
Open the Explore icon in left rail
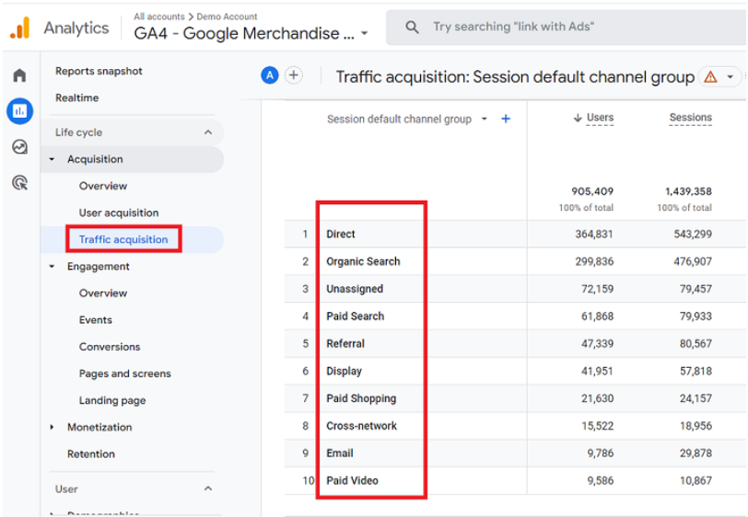19,147
